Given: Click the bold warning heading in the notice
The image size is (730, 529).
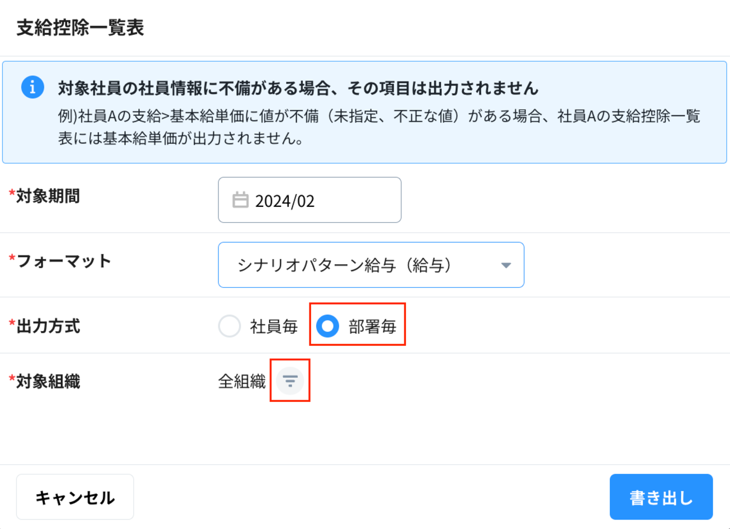Looking at the screenshot, I should click(298, 88).
